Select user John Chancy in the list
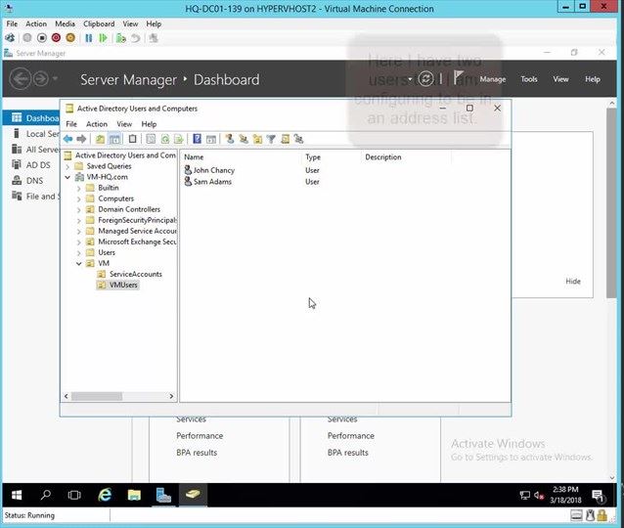This screenshot has height=528, width=624. click(213, 170)
